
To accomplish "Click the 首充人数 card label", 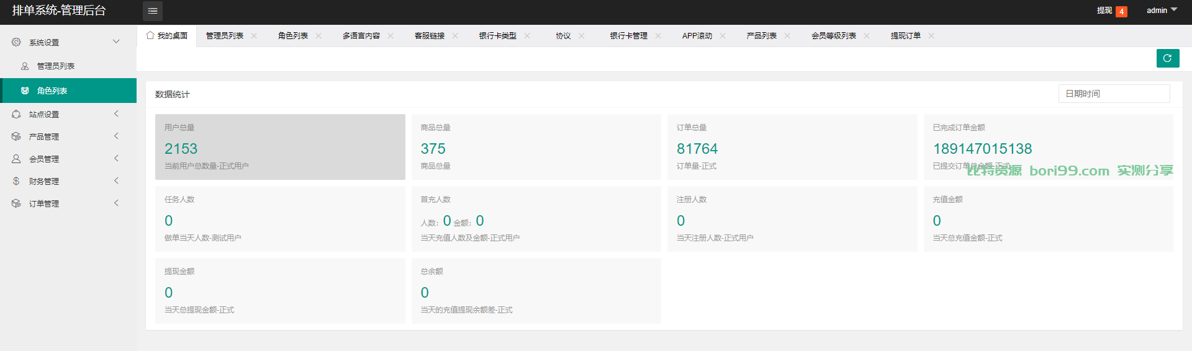I will coord(436,200).
